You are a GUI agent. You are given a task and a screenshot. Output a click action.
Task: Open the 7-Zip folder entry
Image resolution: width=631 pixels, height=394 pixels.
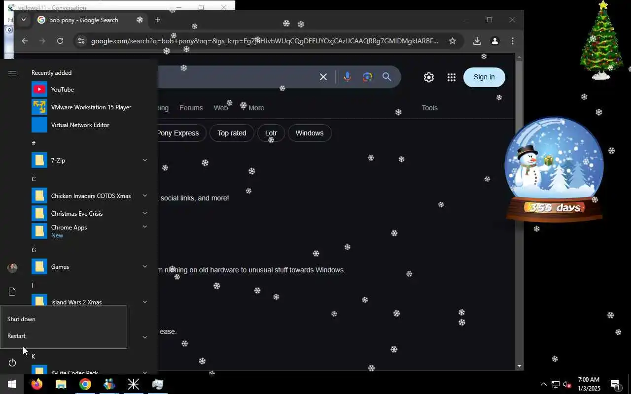[89, 161]
